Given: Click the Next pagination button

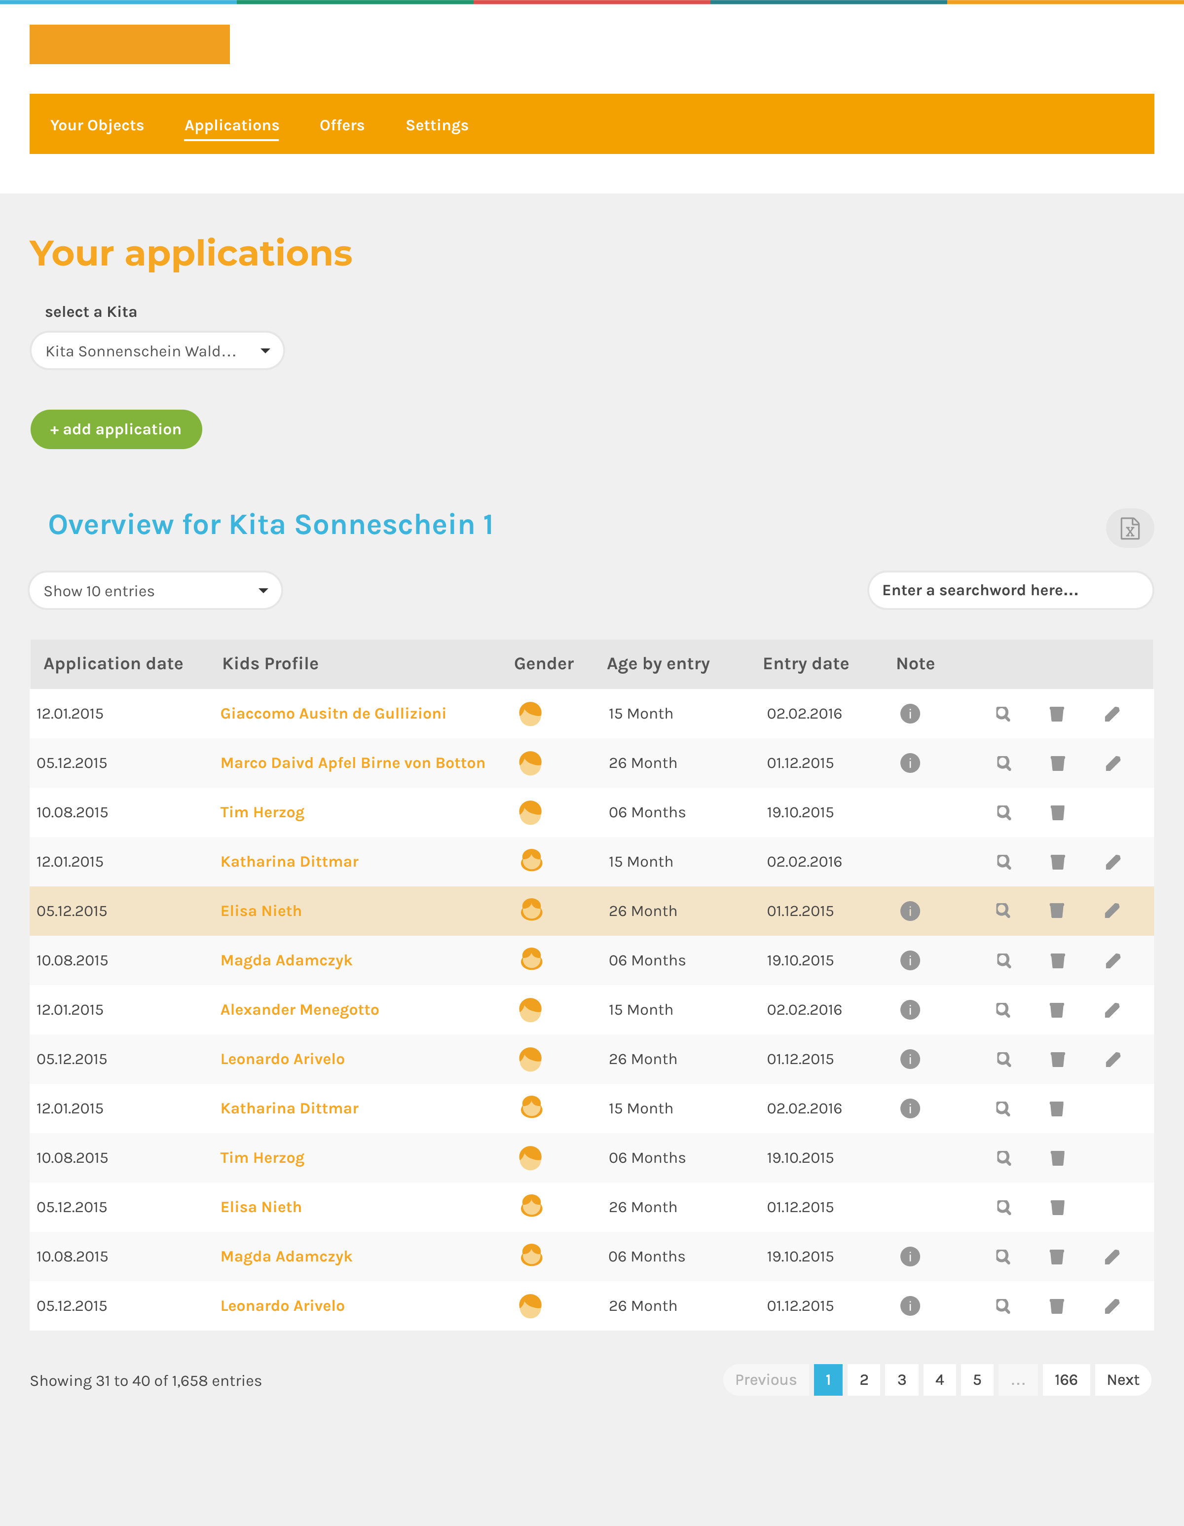Looking at the screenshot, I should (x=1122, y=1380).
